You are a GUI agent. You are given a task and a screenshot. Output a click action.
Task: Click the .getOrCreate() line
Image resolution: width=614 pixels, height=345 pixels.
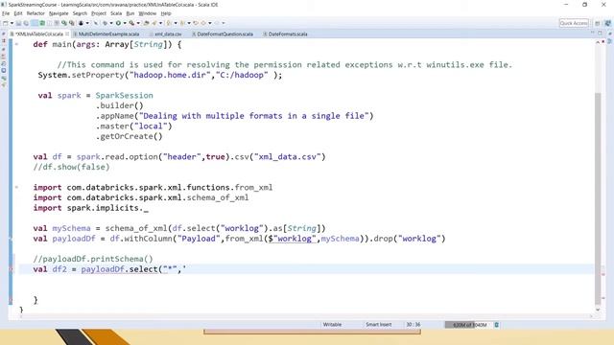130,136
